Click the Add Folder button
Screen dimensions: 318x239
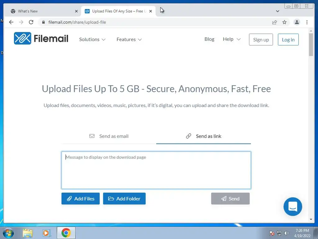tap(124, 199)
